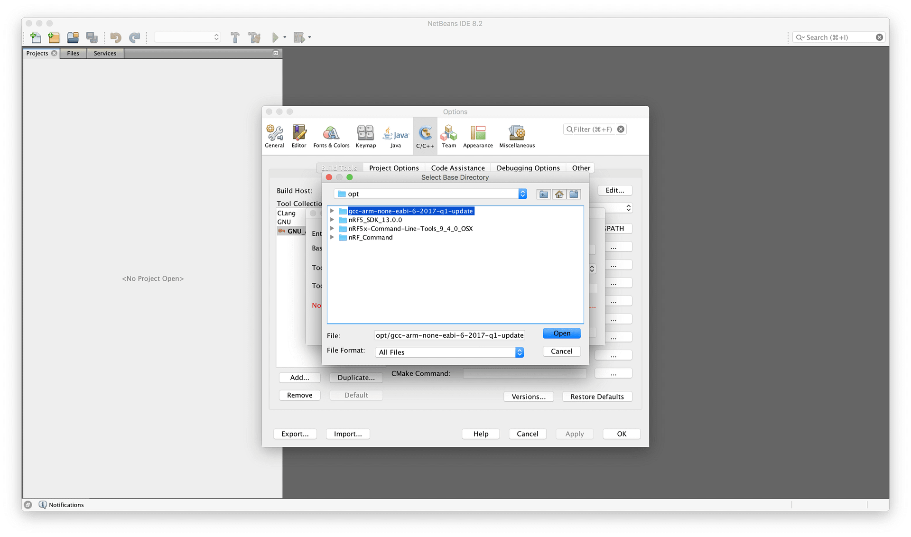The image size is (911, 537).
Task: Click the Add... tool collection button
Action: [300, 378]
